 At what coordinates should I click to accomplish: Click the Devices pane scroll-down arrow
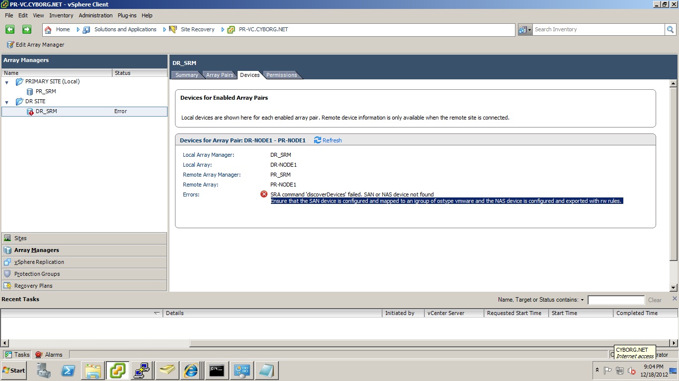674,288
